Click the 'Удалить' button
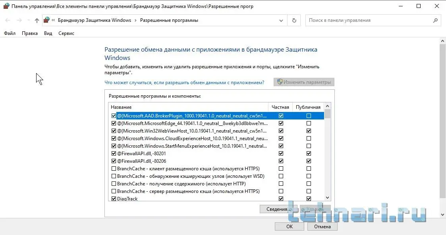 tap(315, 209)
